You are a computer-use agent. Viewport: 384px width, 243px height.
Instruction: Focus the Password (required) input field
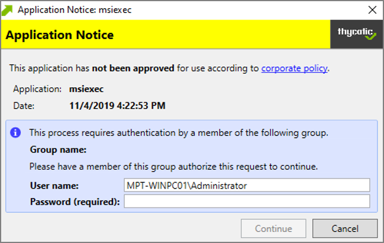[247, 202]
